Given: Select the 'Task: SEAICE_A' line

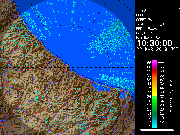Looking at the screenshot, I should click(x=150, y=24).
